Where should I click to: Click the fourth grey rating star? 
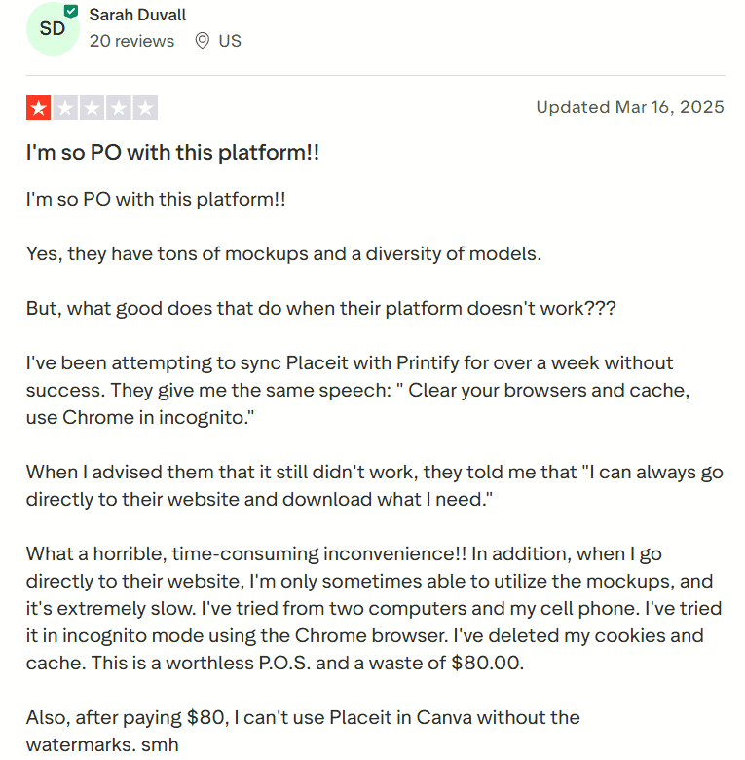tap(118, 108)
